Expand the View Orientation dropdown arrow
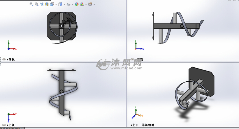 pyautogui.click(x=56, y=4)
